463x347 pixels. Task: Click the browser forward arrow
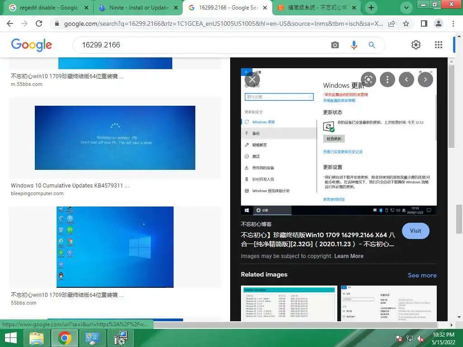(x=24, y=23)
